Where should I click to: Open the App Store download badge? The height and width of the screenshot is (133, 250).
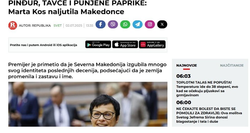pyautogui.click(x=125, y=44)
